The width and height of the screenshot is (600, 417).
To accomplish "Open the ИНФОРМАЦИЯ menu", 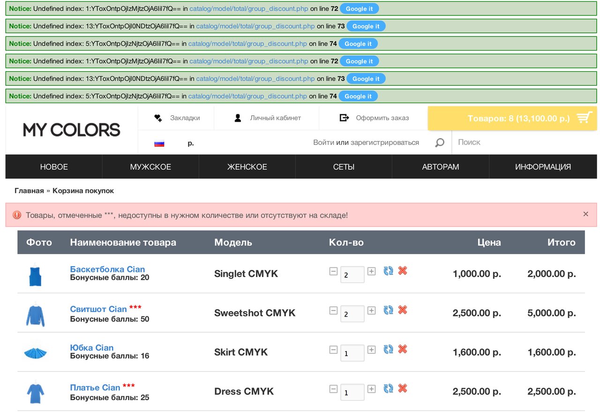I will pos(543,167).
